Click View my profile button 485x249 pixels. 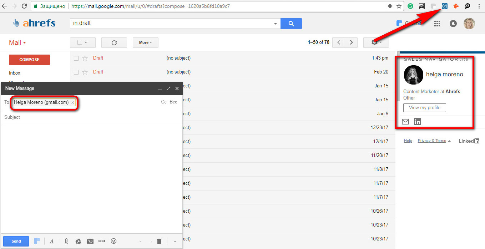(425, 107)
